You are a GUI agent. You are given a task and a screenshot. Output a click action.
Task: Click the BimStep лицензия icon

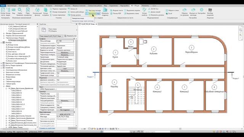pyautogui.click(x=210, y=12)
